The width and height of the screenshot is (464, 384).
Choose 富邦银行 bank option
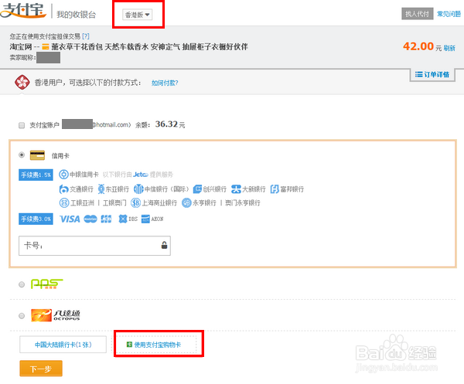(x=287, y=189)
